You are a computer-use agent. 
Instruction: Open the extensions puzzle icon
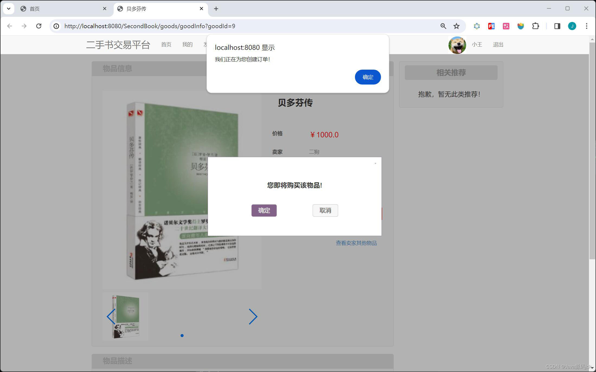(x=536, y=26)
